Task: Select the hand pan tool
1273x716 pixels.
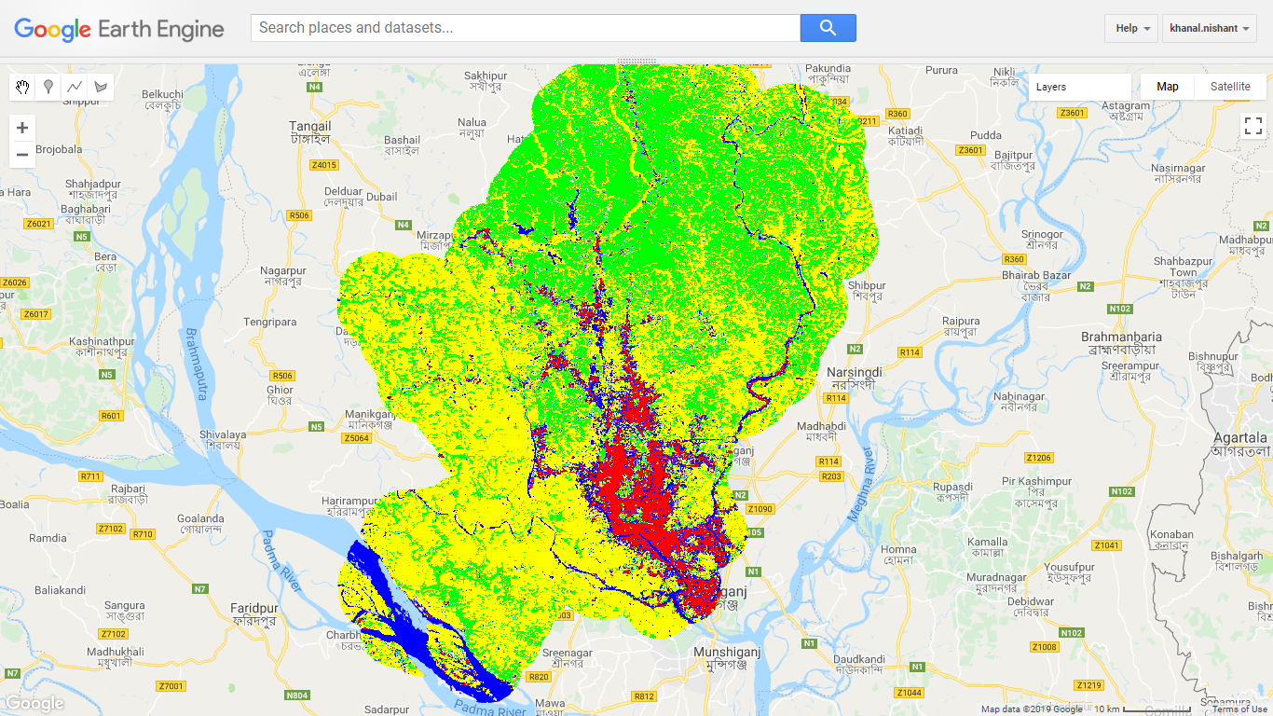Action: click(x=22, y=87)
